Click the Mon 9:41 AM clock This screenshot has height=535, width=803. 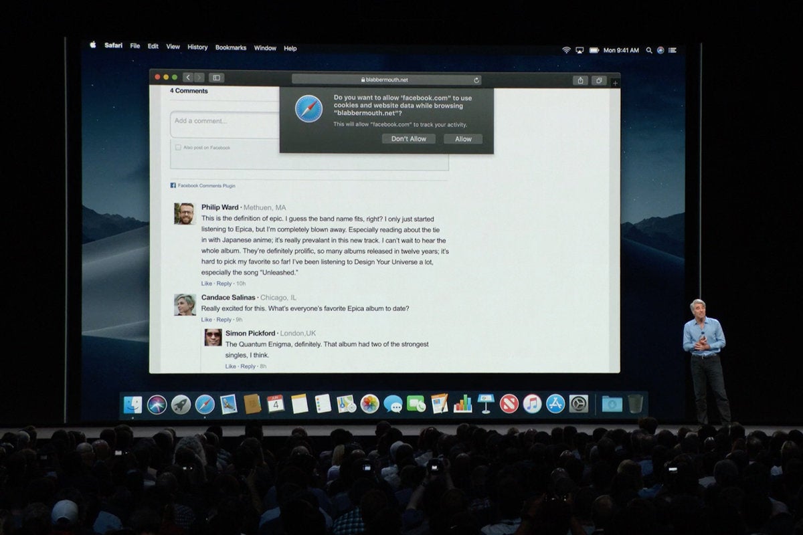tap(621, 50)
